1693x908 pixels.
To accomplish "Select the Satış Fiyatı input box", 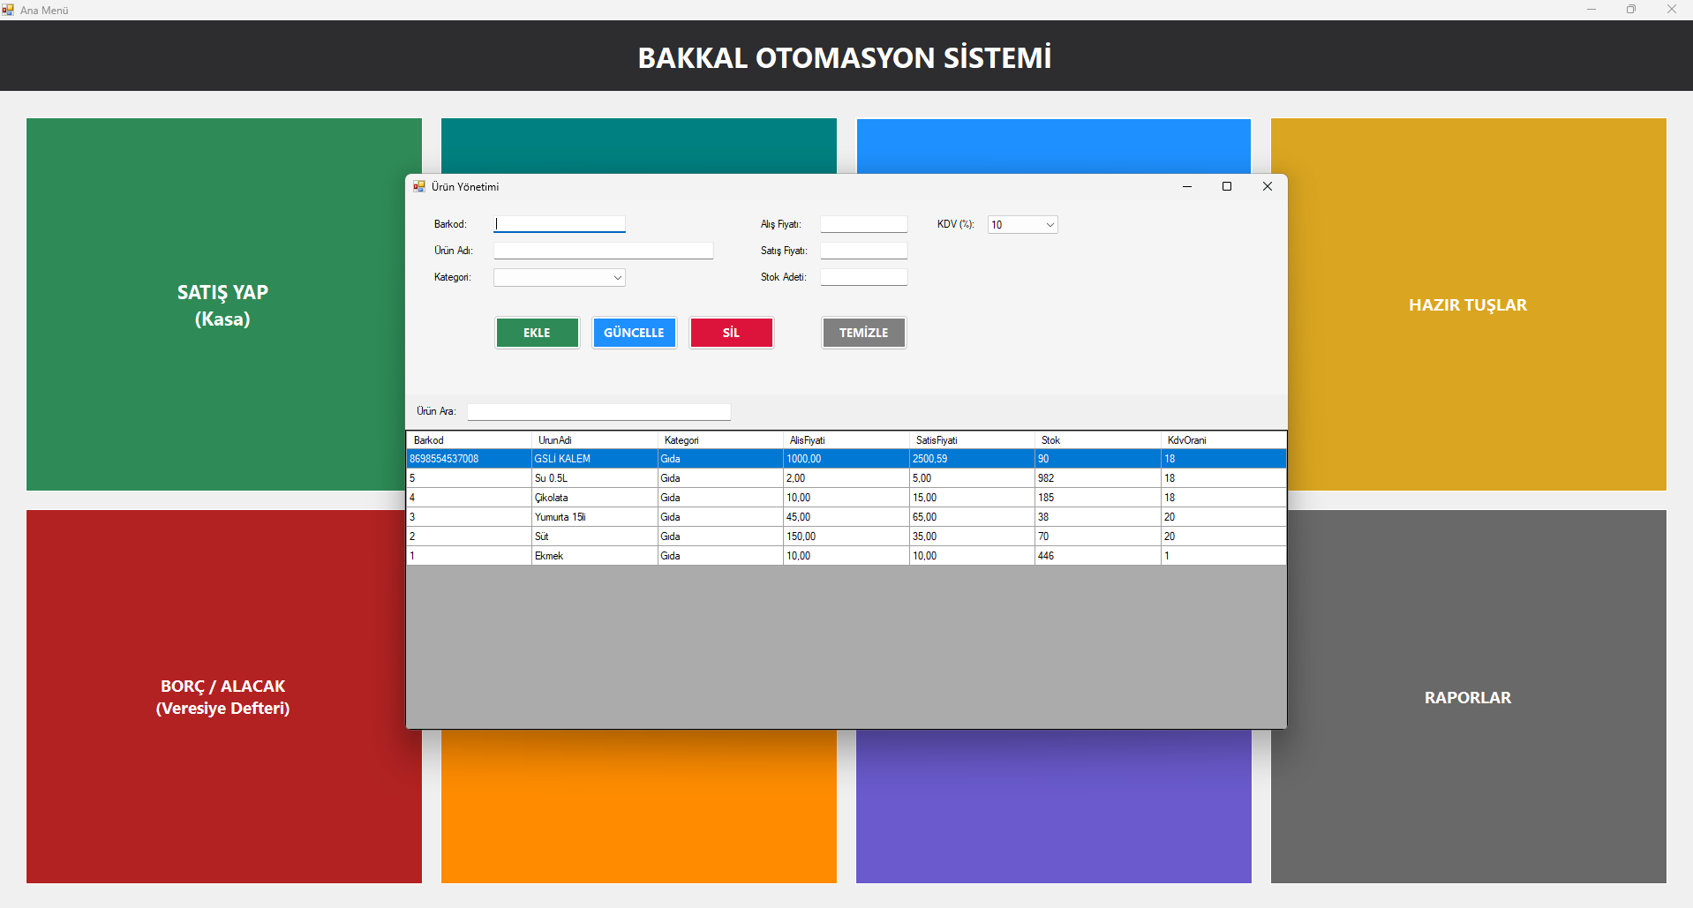I will pyautogui.click(x=863, y=251).
